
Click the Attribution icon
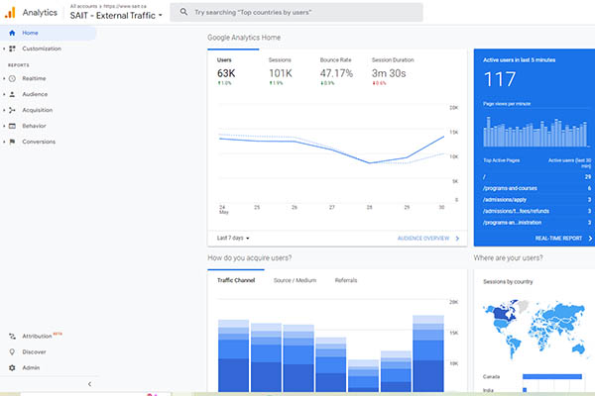coord(12,337)
